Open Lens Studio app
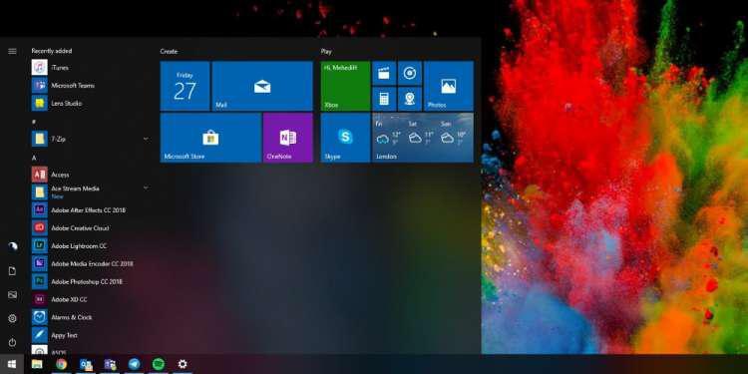The image size is (748, 374). pos(90,104)
